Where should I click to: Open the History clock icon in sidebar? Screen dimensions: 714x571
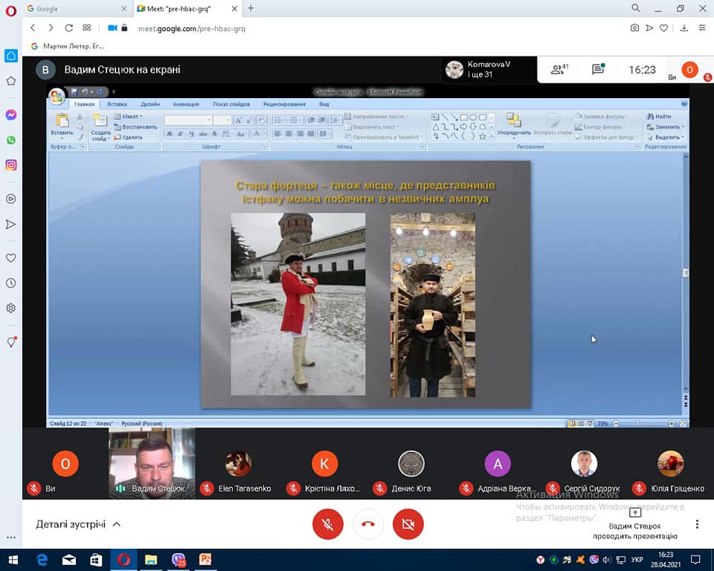click(x=11, y=283)
